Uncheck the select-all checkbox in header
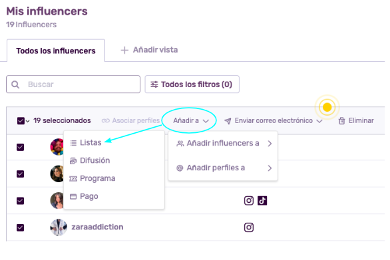The image size is (390, 260). pyautogui.click(x=21, y=121)
